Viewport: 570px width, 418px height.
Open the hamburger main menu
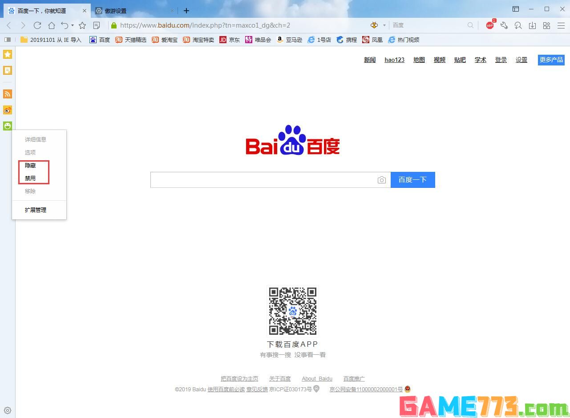point(561,25)
